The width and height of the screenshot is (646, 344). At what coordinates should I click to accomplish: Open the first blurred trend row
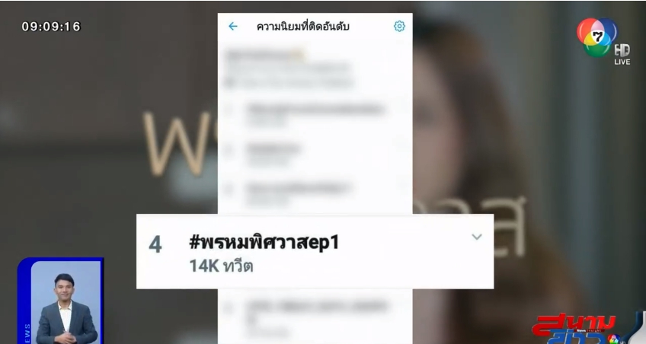315,113
